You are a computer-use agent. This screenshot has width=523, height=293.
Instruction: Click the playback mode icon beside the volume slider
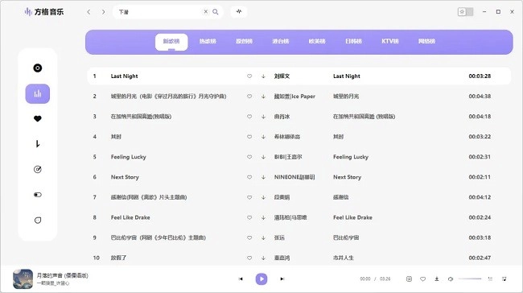coord(490,279)
